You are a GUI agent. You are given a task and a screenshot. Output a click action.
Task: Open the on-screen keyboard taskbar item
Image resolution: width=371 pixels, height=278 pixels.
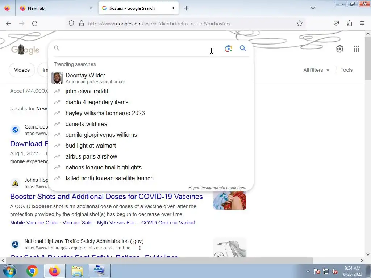pyautogui.click(x=99, y=271)
